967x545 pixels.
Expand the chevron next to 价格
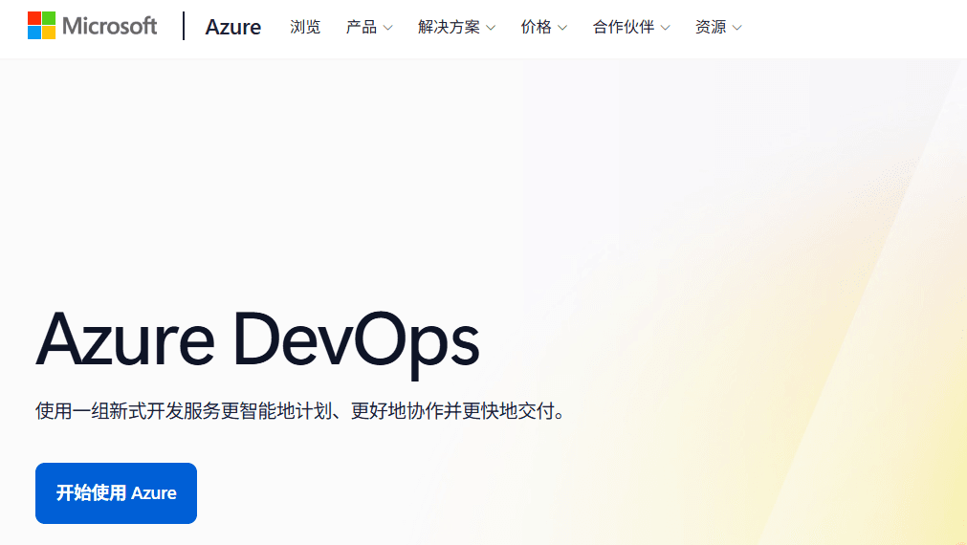pos(562,28)
